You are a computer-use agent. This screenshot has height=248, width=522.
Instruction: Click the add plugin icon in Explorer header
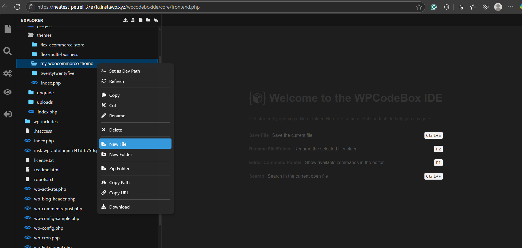coord(156,20)
